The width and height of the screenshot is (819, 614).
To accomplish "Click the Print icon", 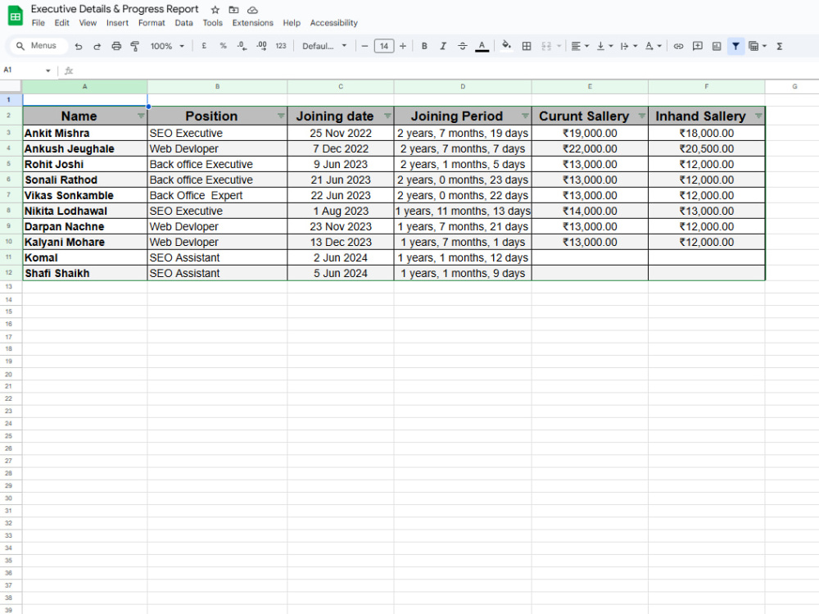I will [x=116, y=46].
